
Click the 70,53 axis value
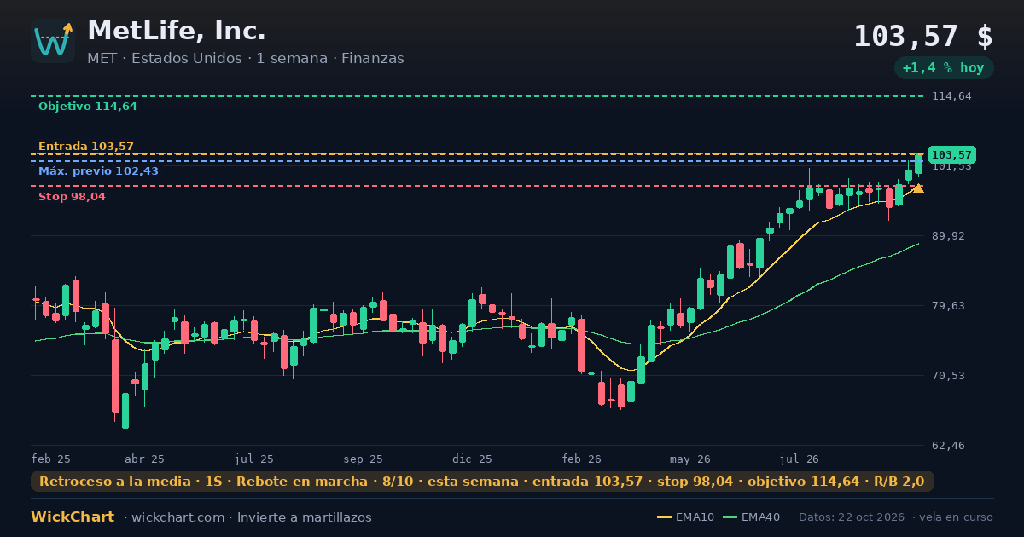point(949,376)
